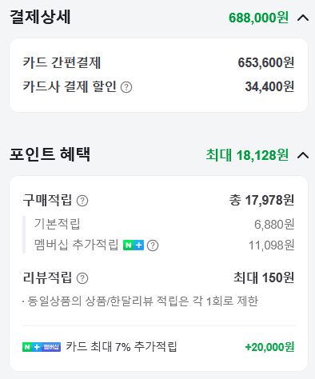Open help icon next to 카드사 결제 할인

pos(126,87)
